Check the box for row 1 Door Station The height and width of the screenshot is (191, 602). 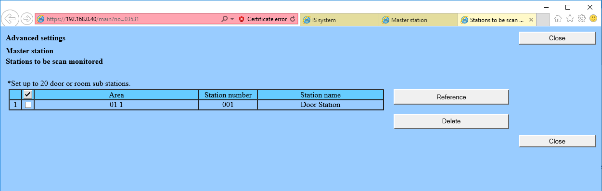tap(28, 105)
